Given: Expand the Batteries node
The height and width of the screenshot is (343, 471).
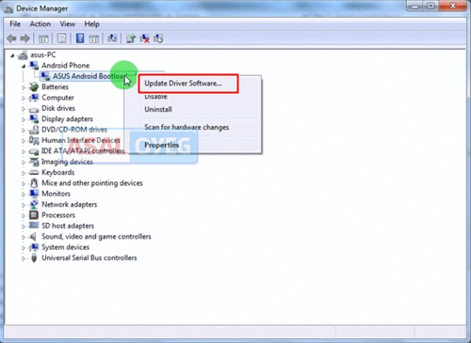Looking at the screenshot, I should (24, 87).
